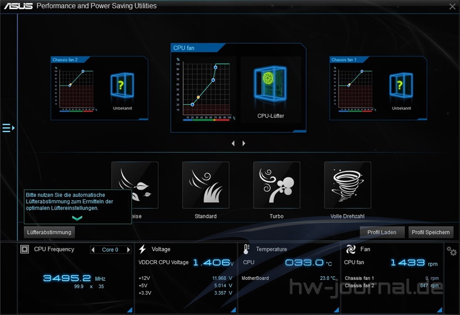Click the Temperature thermometer icon

point(246,249)
